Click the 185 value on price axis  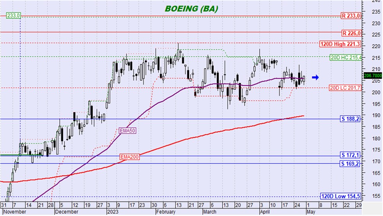[x=376, y=127]
